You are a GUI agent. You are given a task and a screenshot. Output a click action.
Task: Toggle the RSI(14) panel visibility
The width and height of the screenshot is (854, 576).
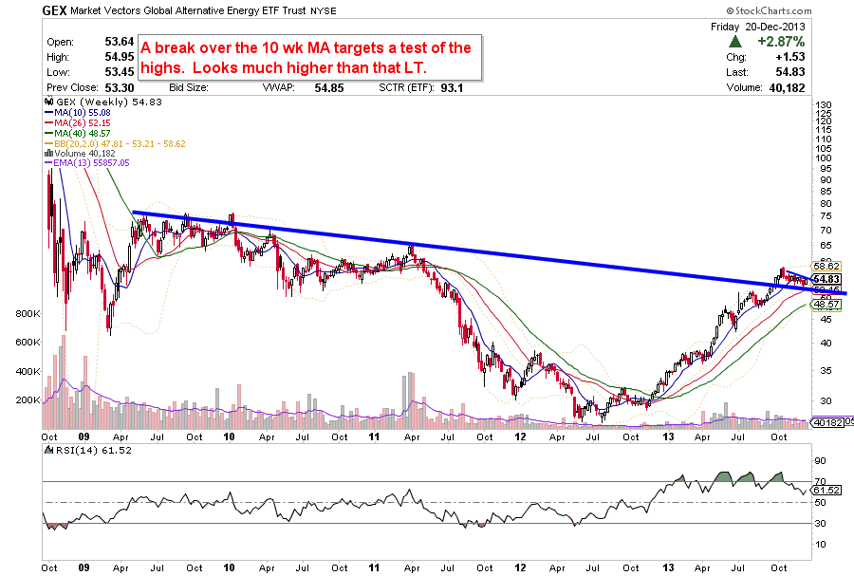[85, 452]
